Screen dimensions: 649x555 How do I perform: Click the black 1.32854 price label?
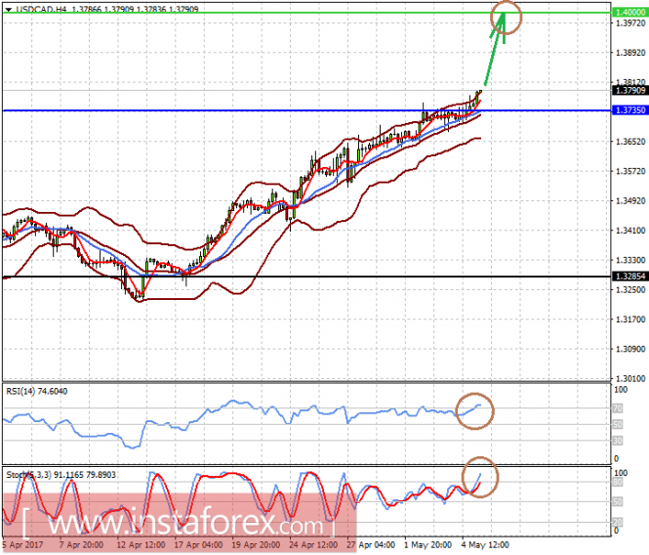click(x=629, y=277)
